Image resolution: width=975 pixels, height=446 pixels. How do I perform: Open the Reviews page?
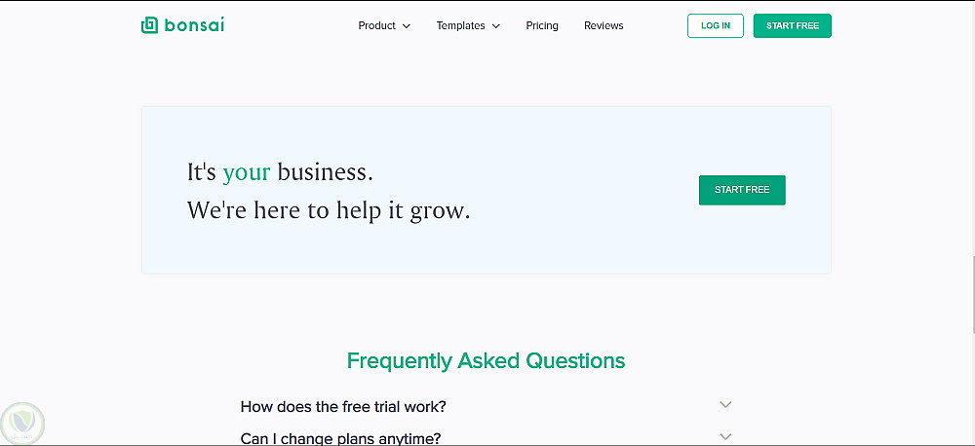(x=604, y=25)
